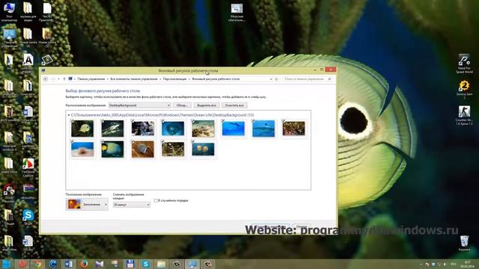
Task: Open the DesktopBackground location dropdown
Action: 140,105
